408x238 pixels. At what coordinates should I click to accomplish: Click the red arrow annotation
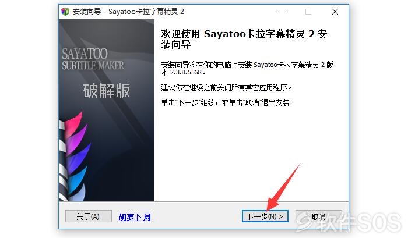click(283, 187)
